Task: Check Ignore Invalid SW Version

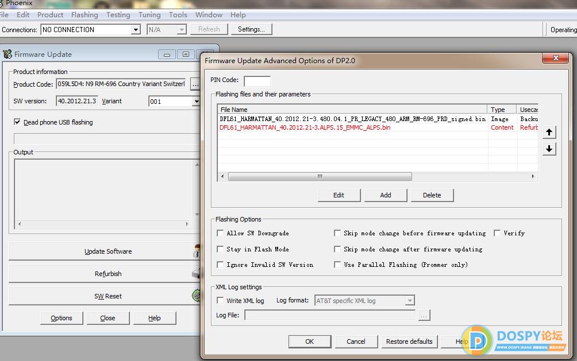Action: (x=220, y=265)
